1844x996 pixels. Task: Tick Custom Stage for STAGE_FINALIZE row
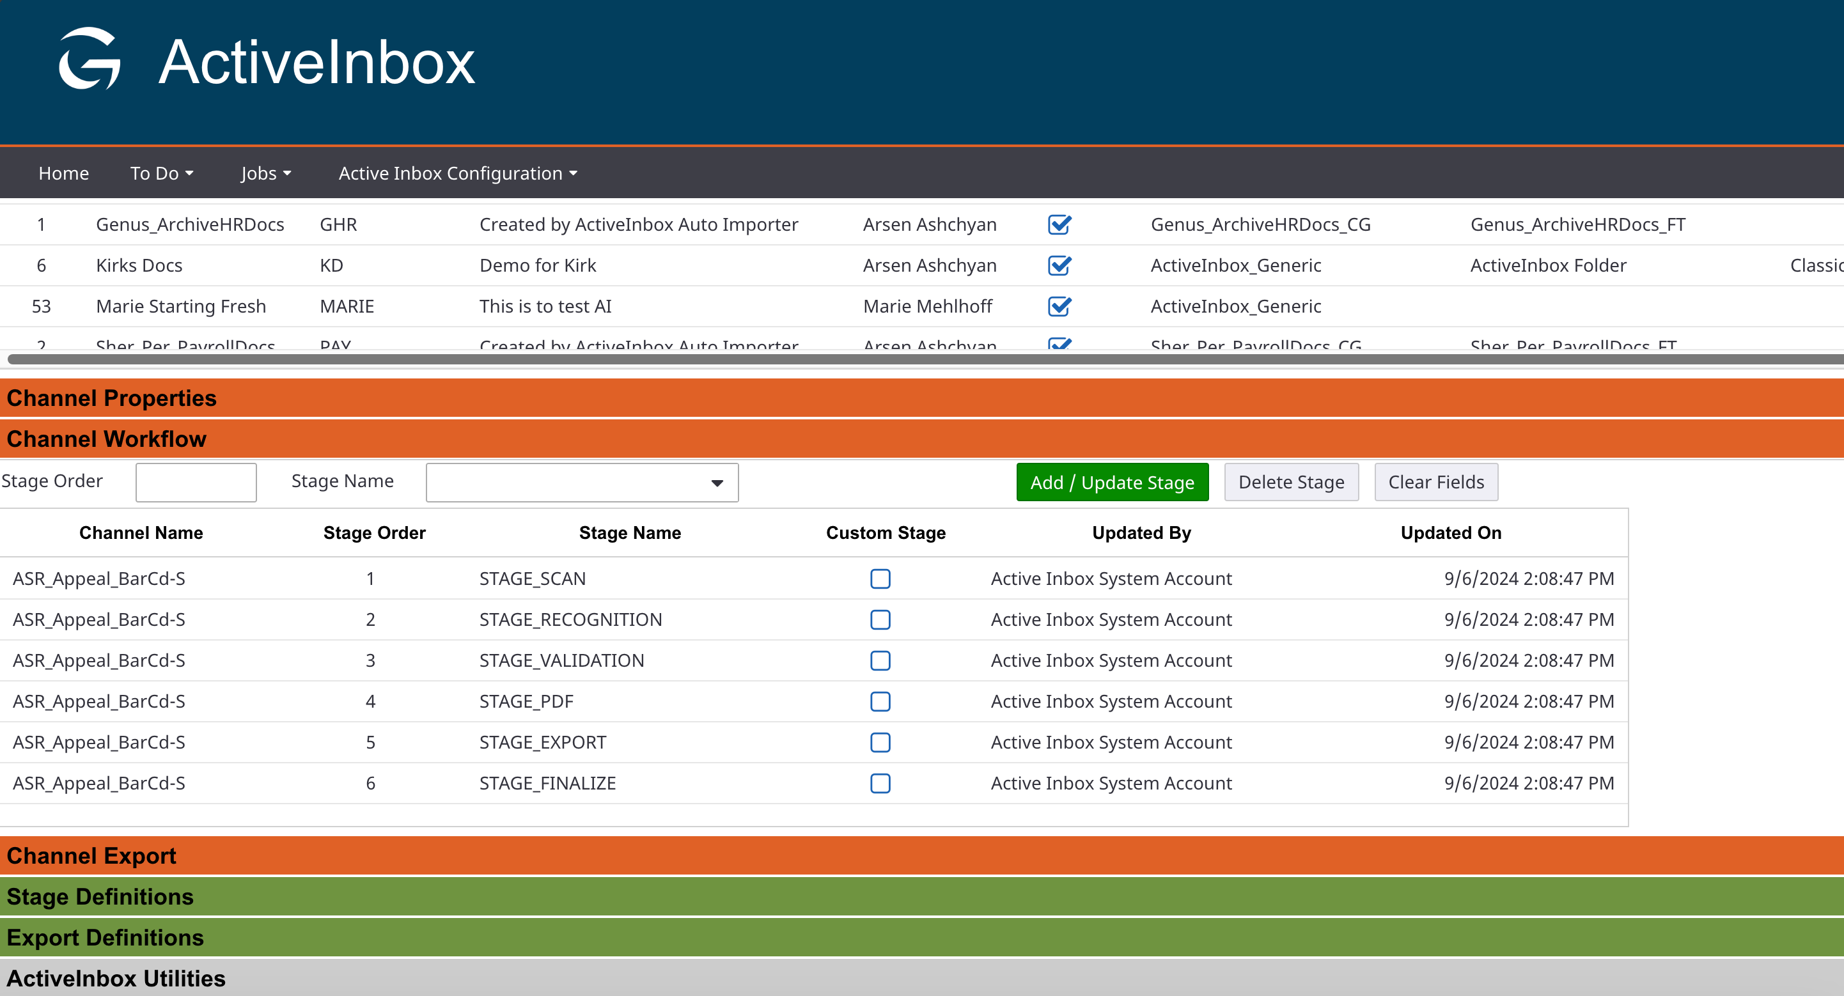click(x=880, y=784)
